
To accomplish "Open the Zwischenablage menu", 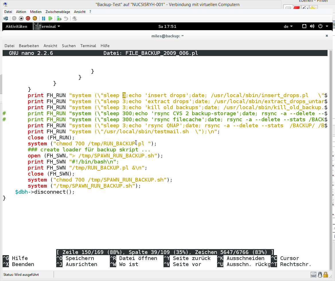I will [x=58, y=12].
